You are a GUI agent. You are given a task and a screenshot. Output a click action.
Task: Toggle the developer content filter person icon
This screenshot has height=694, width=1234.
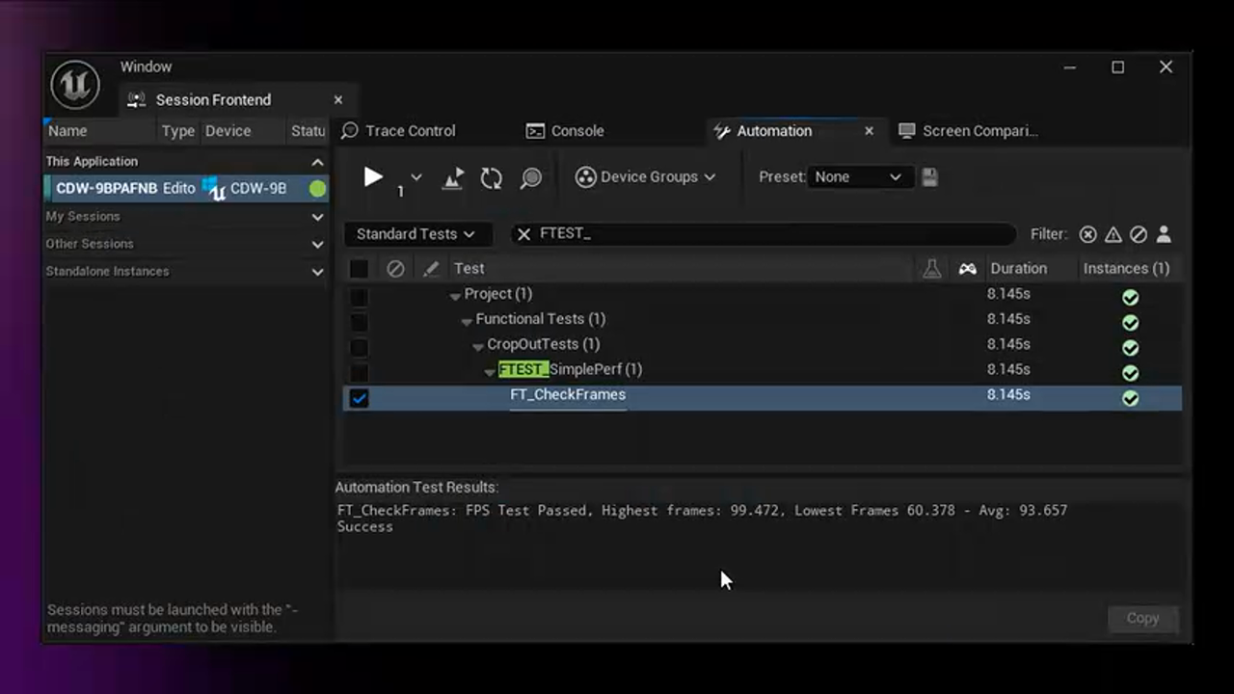1165,234
